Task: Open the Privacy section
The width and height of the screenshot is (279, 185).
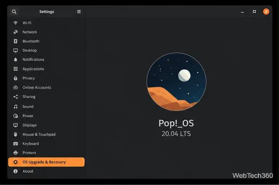Action: point(46,78)
